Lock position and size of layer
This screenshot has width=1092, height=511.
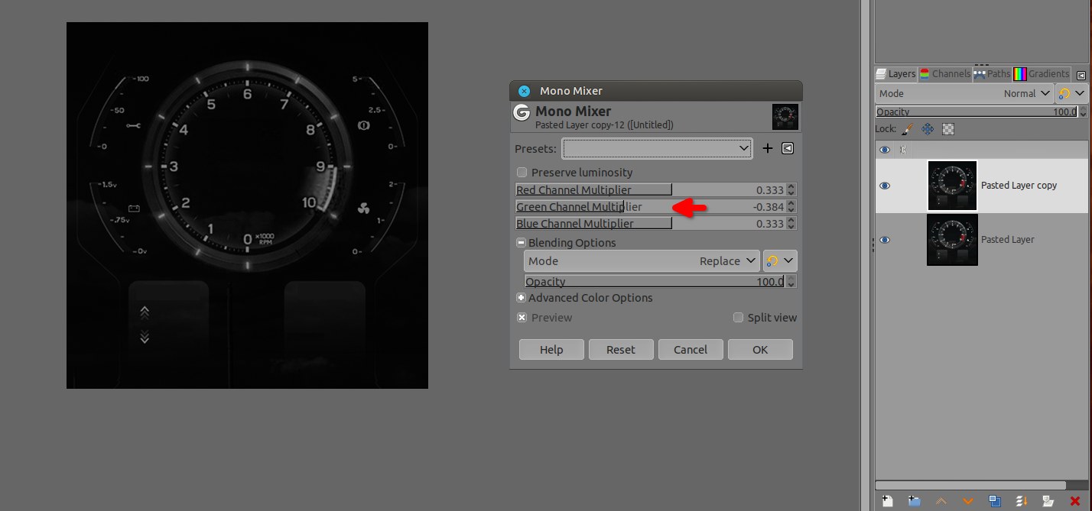(928, 129)
